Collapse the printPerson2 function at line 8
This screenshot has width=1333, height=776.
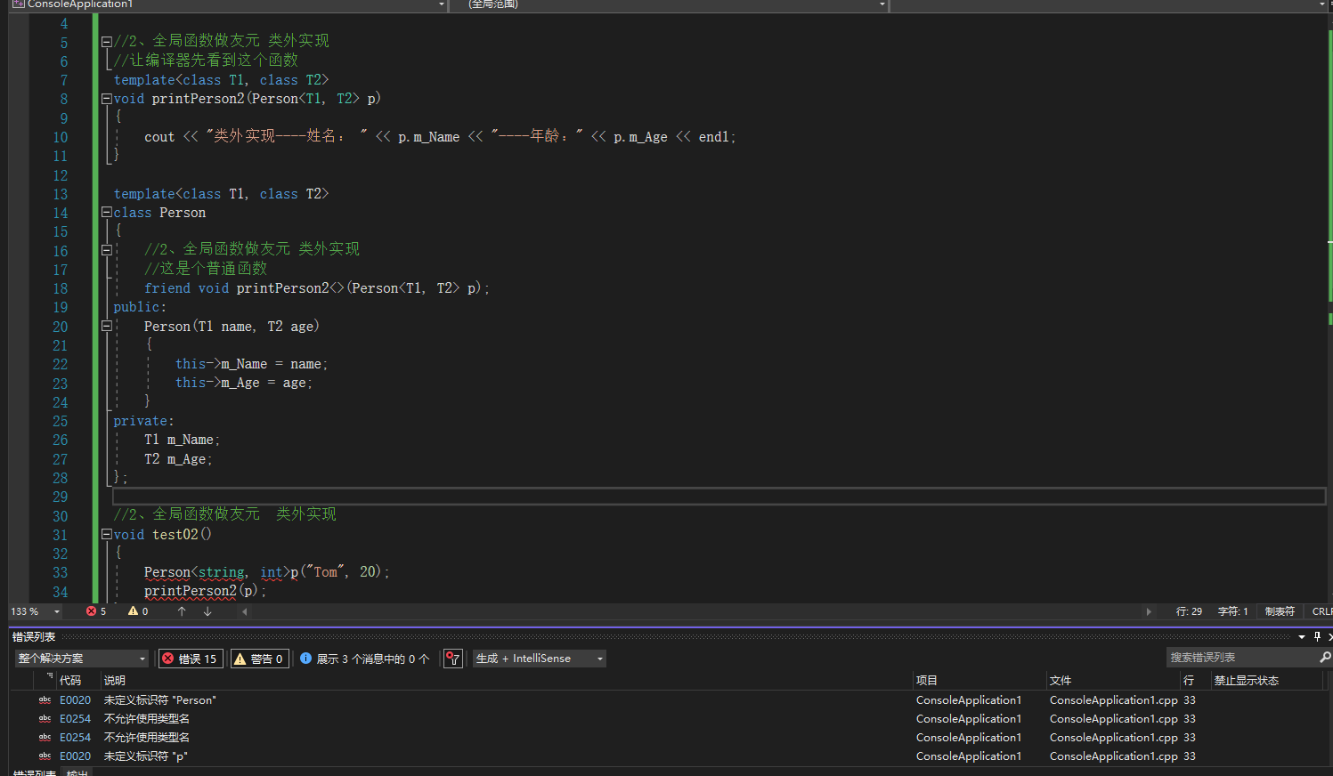click(107, 99)
